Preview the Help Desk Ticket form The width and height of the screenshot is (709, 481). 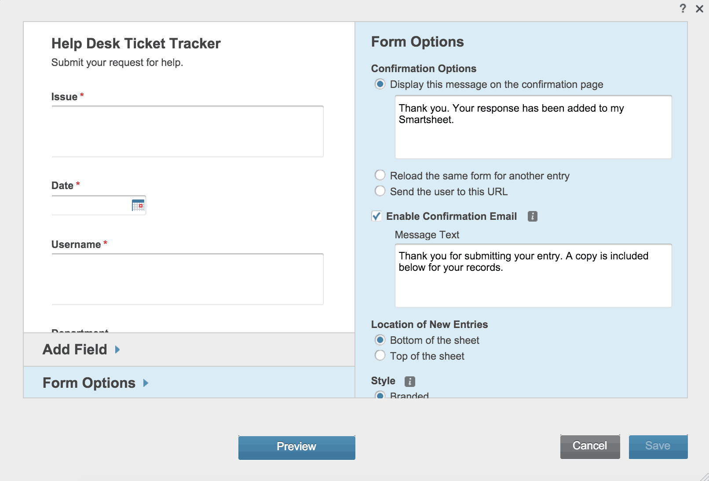tap(296, 447)
